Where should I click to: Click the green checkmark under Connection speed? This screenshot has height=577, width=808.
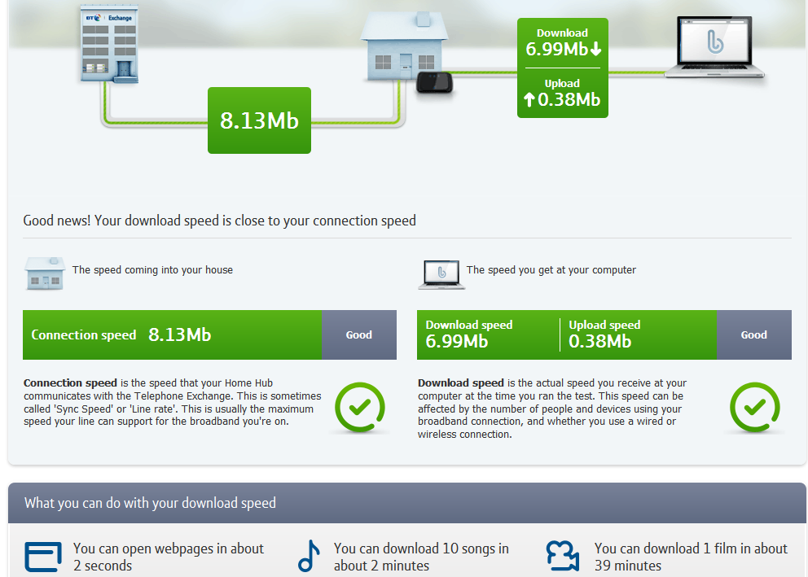[x=359, y=406]
